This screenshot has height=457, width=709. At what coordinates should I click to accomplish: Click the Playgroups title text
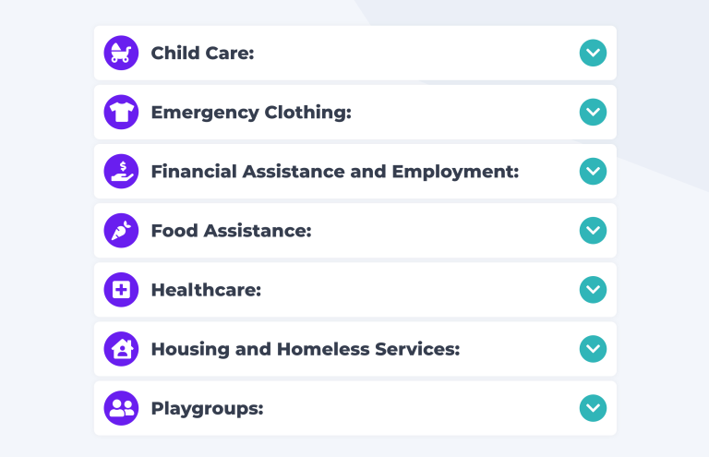pos(207,409)
